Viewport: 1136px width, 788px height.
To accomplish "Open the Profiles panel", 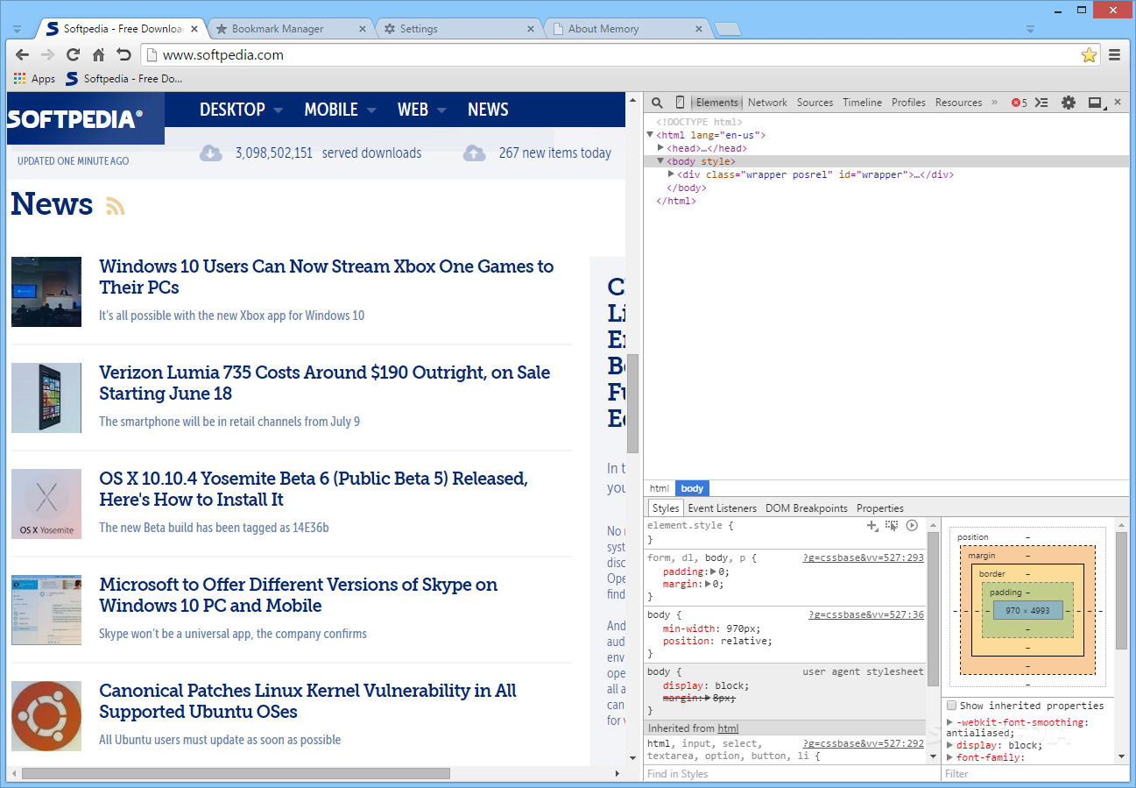I will 908,103.
